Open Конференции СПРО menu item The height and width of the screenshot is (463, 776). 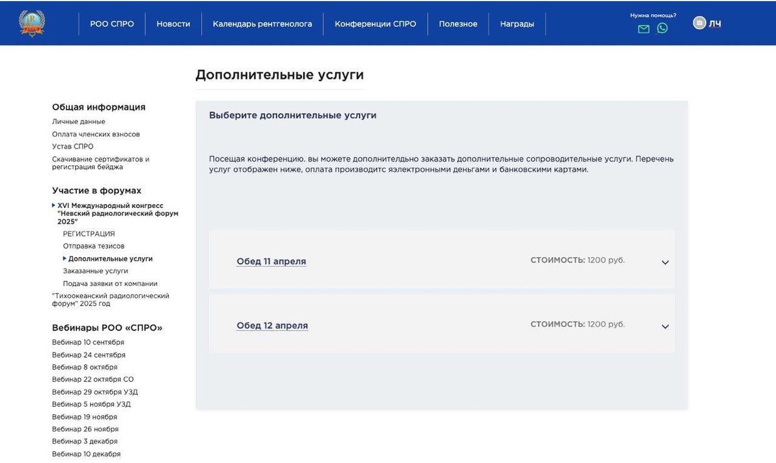pos(376,24)
